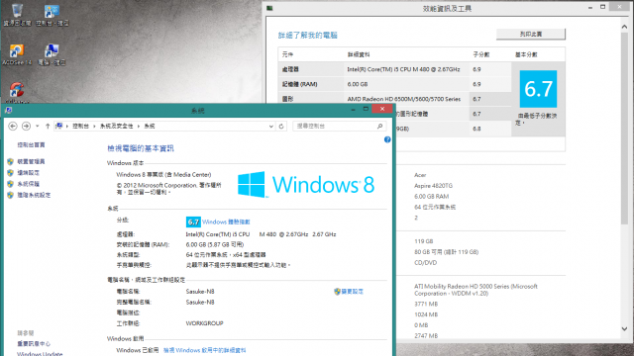Screen dimensions: 634x356
Task: Maximize the System window
Action: pyautogui.click(x=366, y=109)
